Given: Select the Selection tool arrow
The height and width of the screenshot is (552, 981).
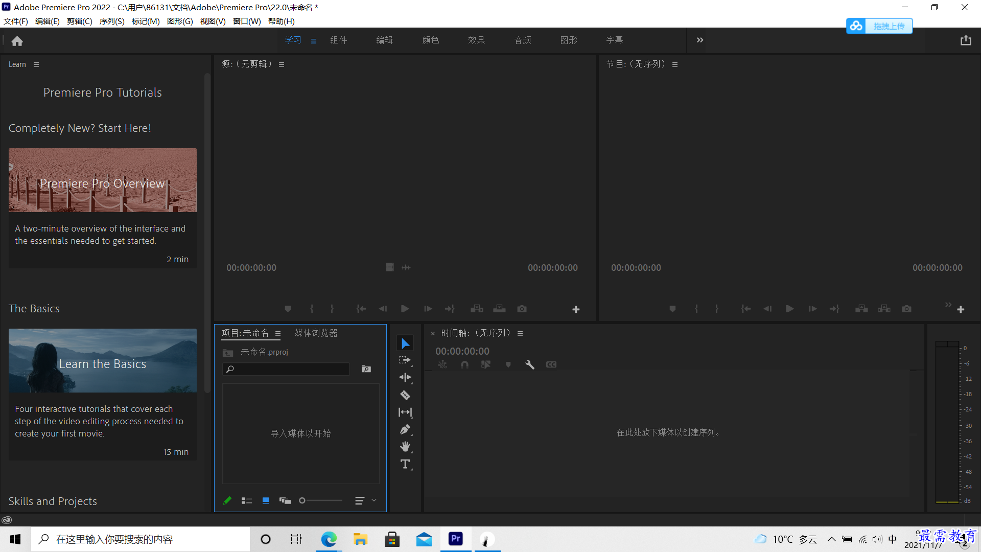Looking at the screenshot, I should point(405,343).
